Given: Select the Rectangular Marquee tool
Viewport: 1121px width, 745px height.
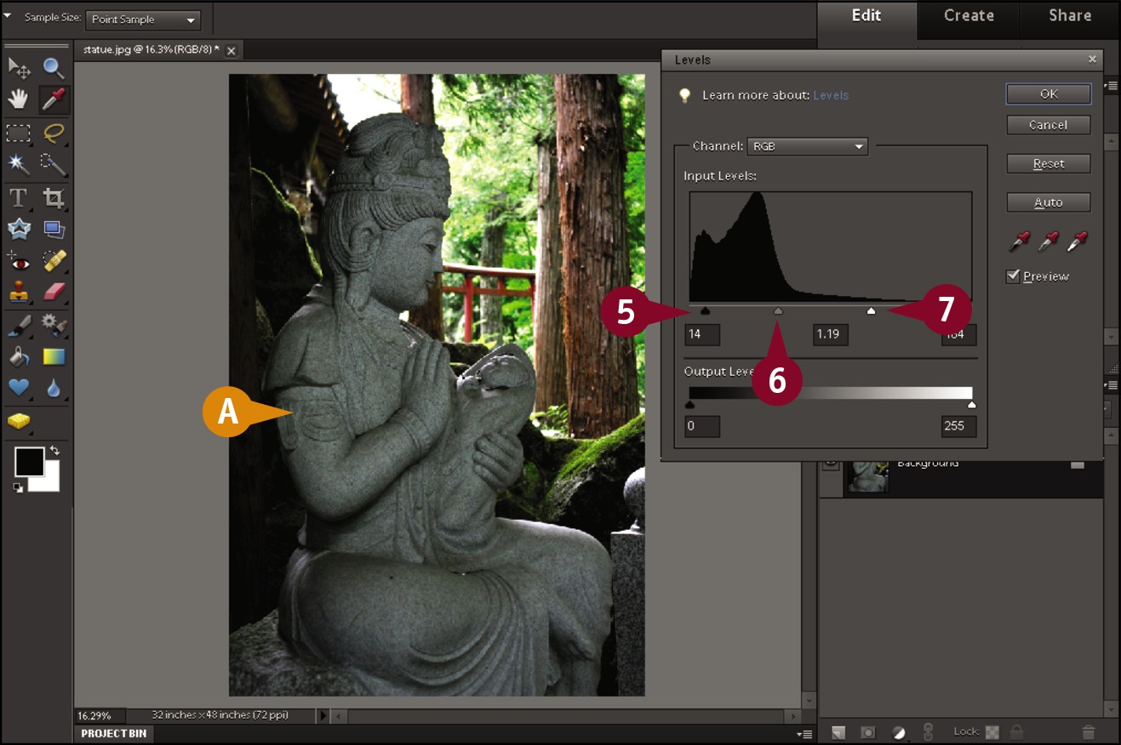Looking at the screenshot, I should 19,133.
